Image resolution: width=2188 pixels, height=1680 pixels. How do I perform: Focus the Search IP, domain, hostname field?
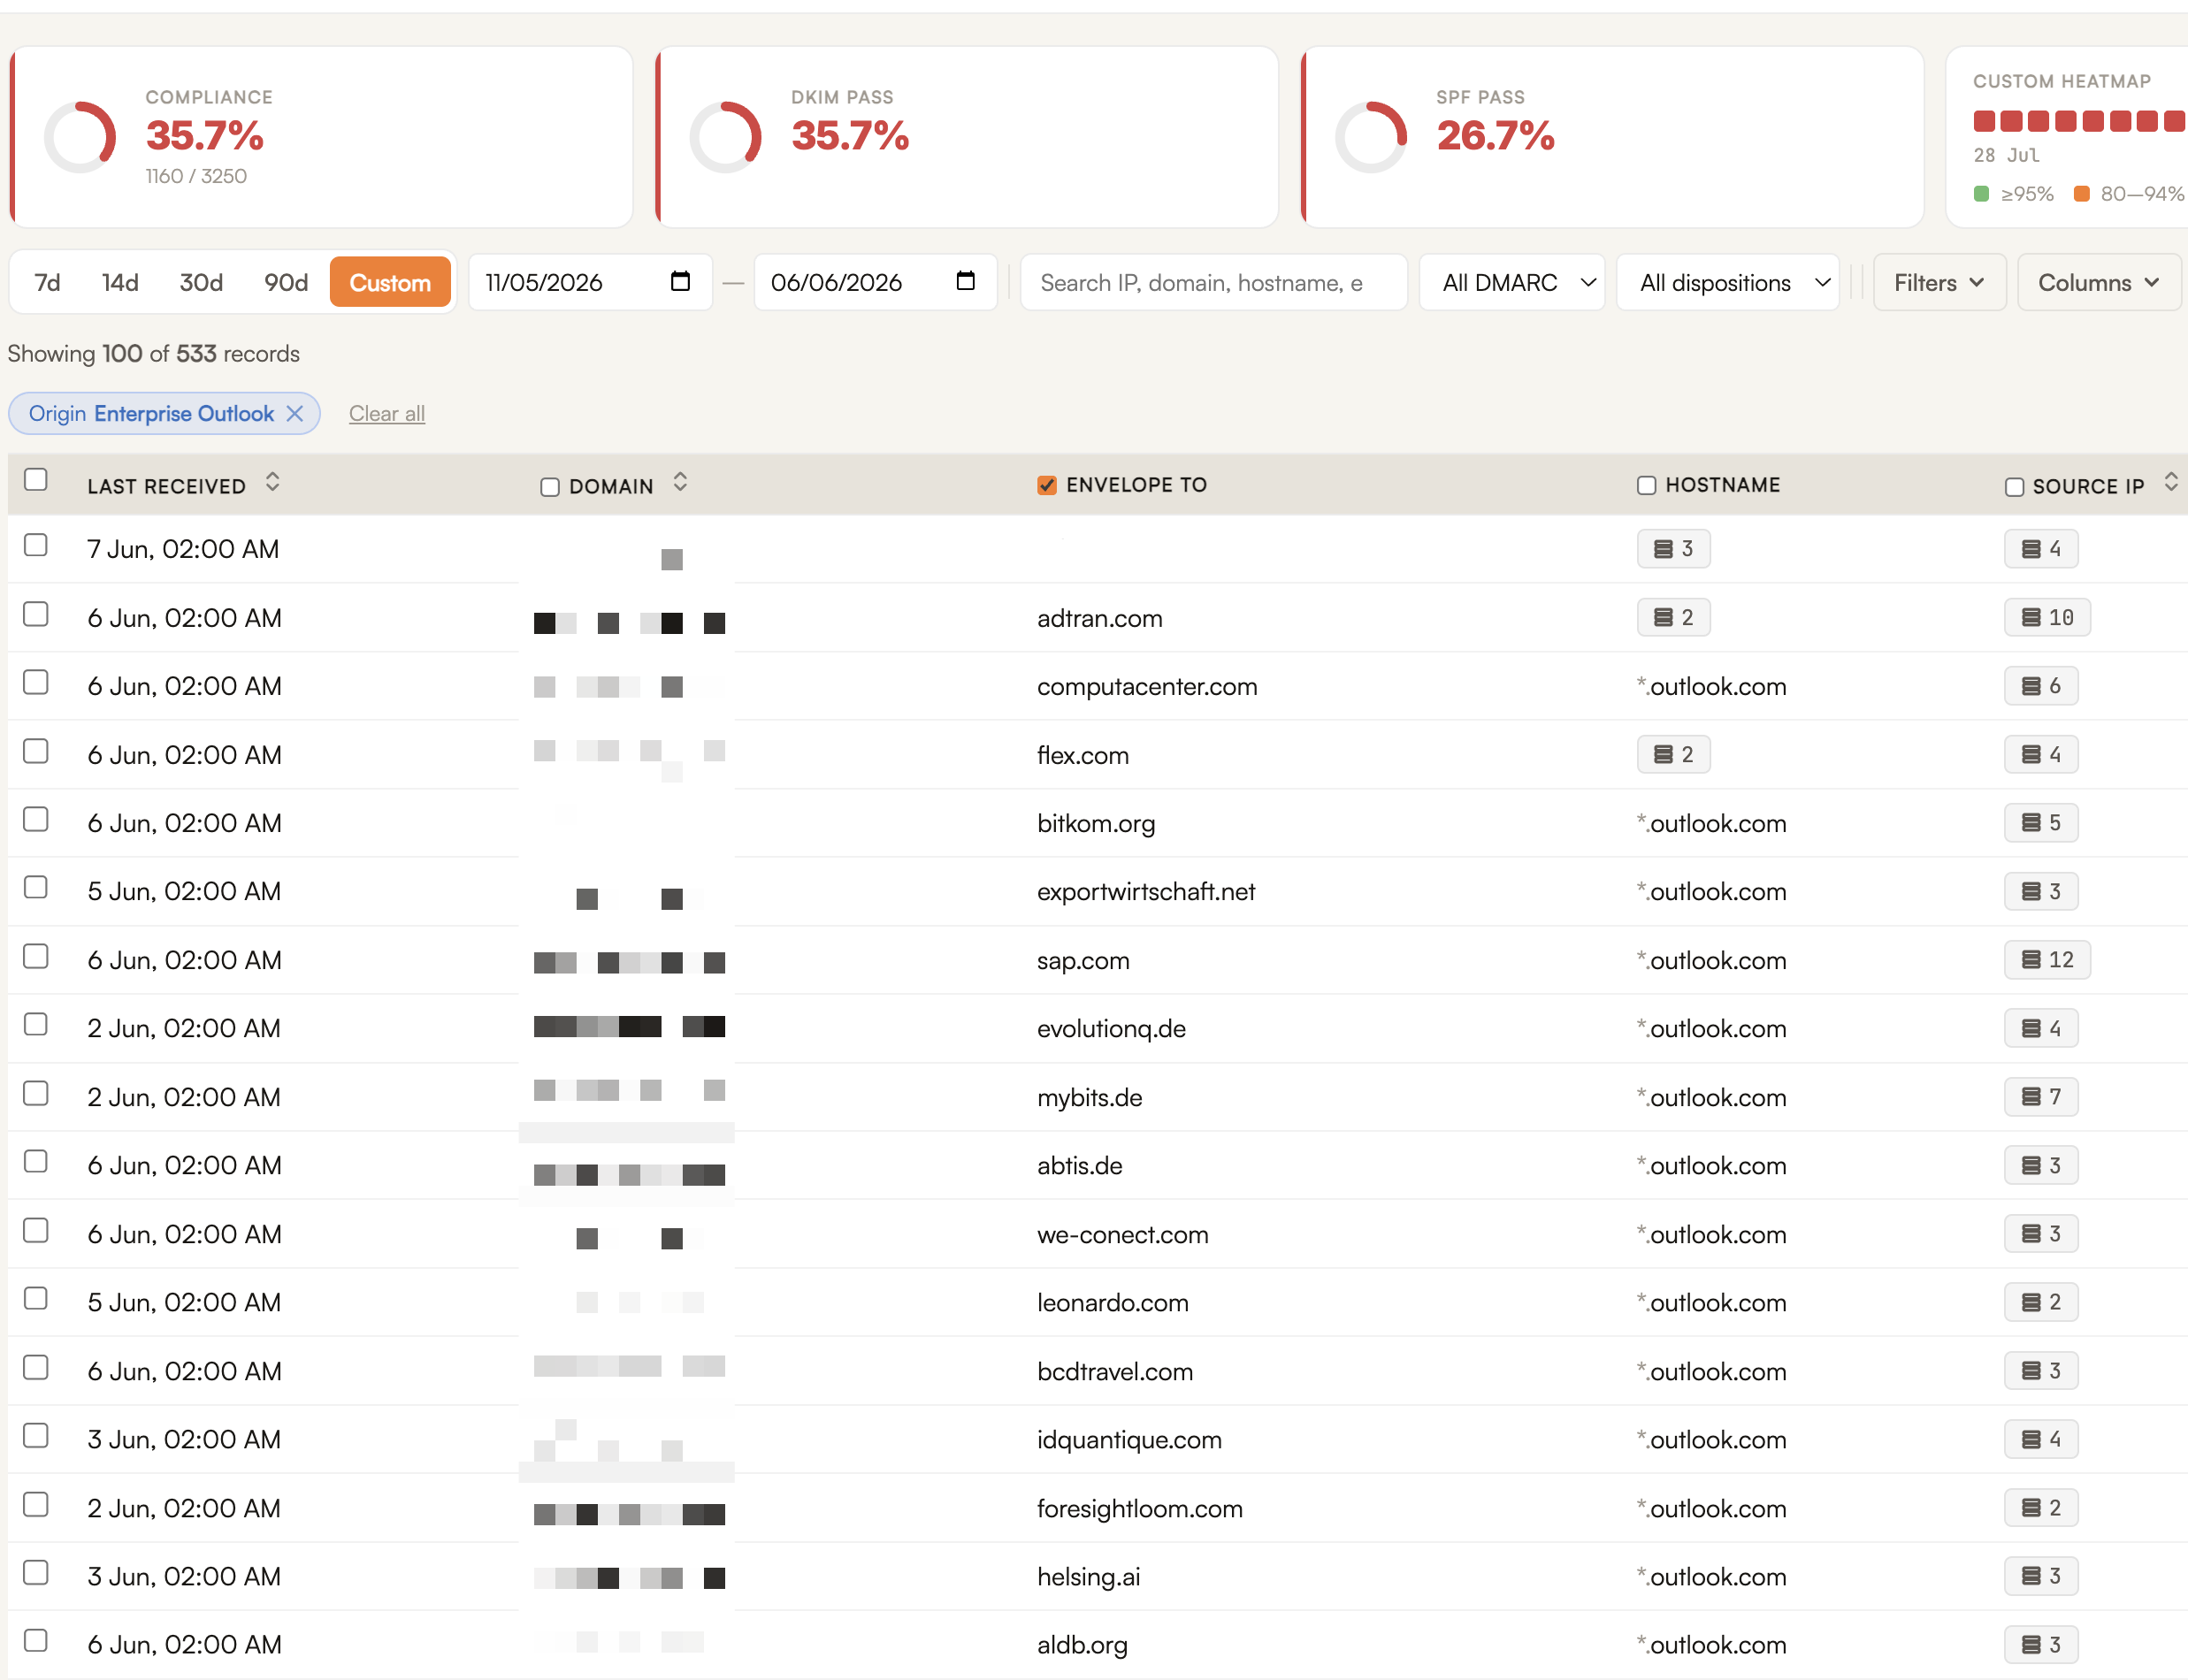pyautogui.click(x=1214, y=282)
